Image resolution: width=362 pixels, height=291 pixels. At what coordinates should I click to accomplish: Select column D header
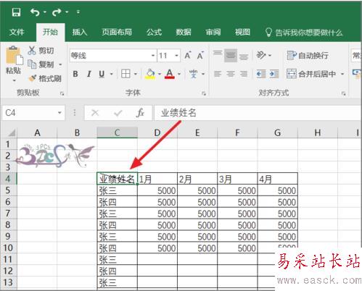tap(157, 132)
